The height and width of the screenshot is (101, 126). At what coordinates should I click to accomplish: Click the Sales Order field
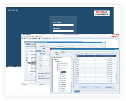(x=69, y=47)
